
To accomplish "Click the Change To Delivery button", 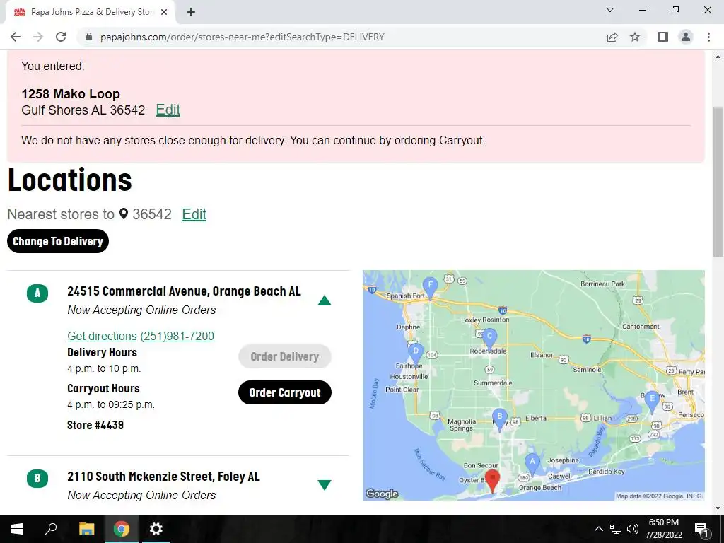I will click(x=58, y=241).
